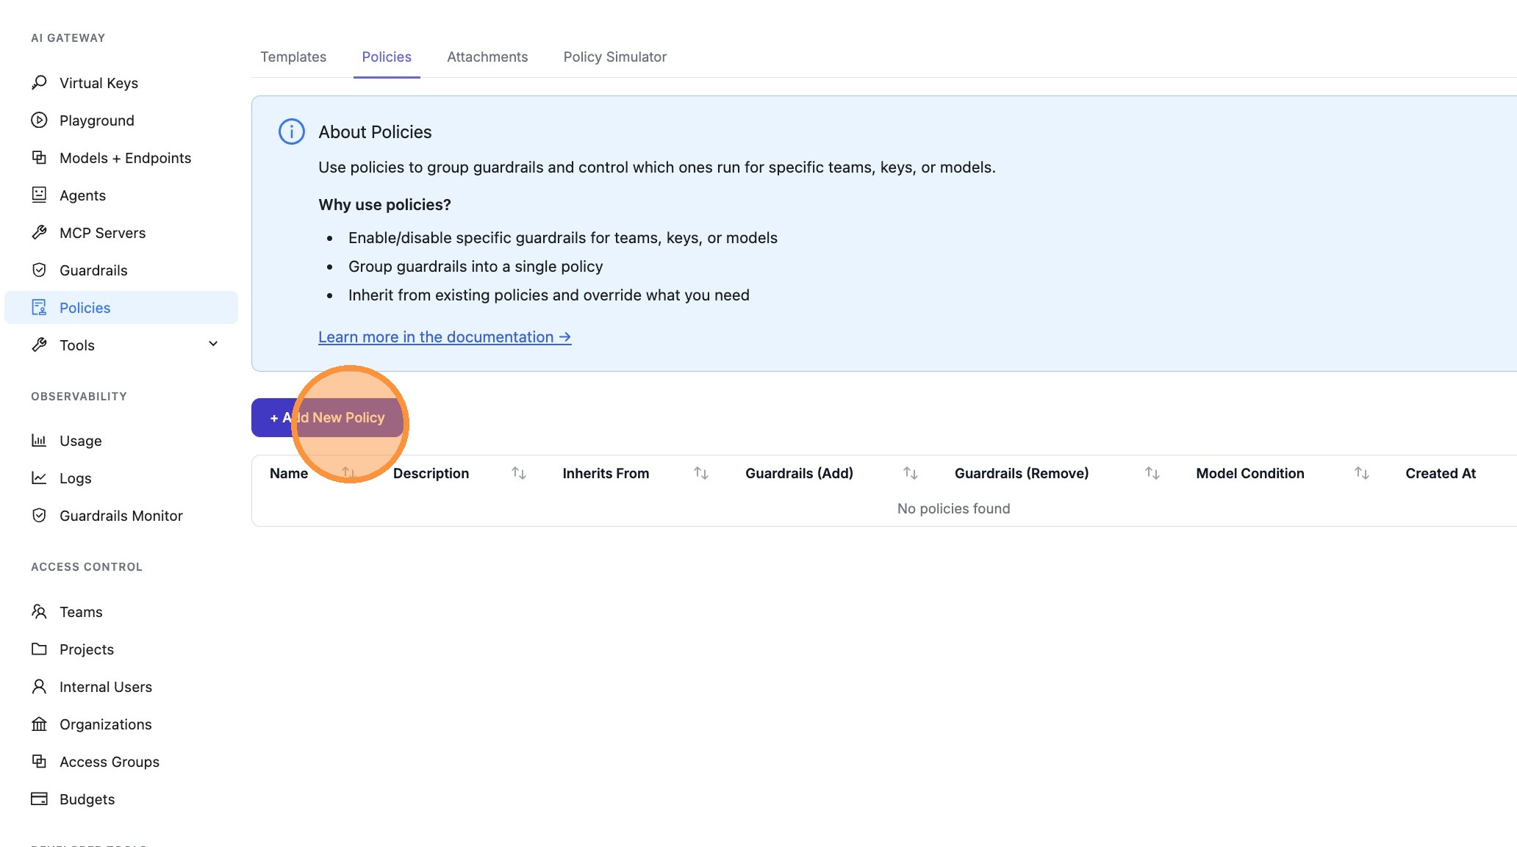This screenshot has height=847, width=1517.
Task: Click the Usage bar chart icon
Action: tap(39, 440)
